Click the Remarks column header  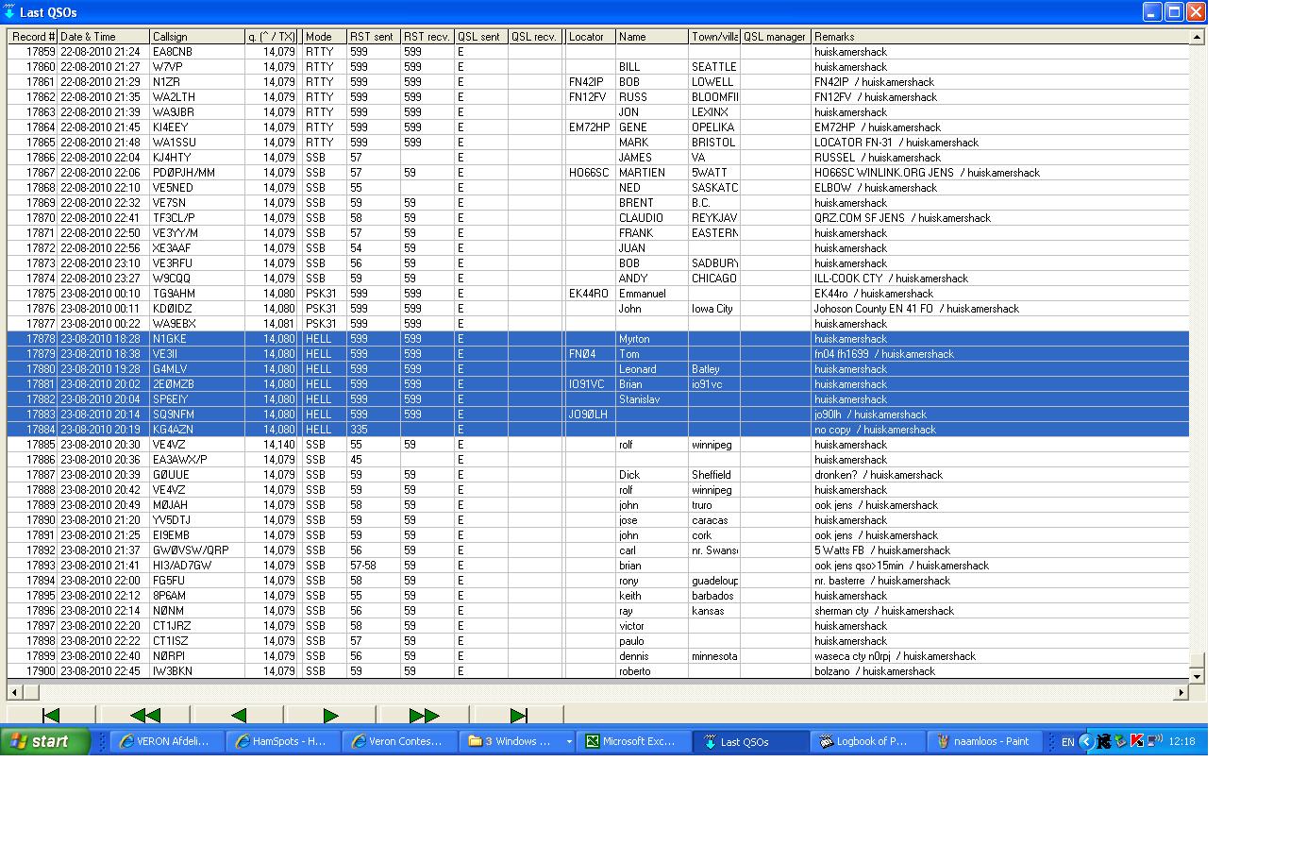pos(998,37)
